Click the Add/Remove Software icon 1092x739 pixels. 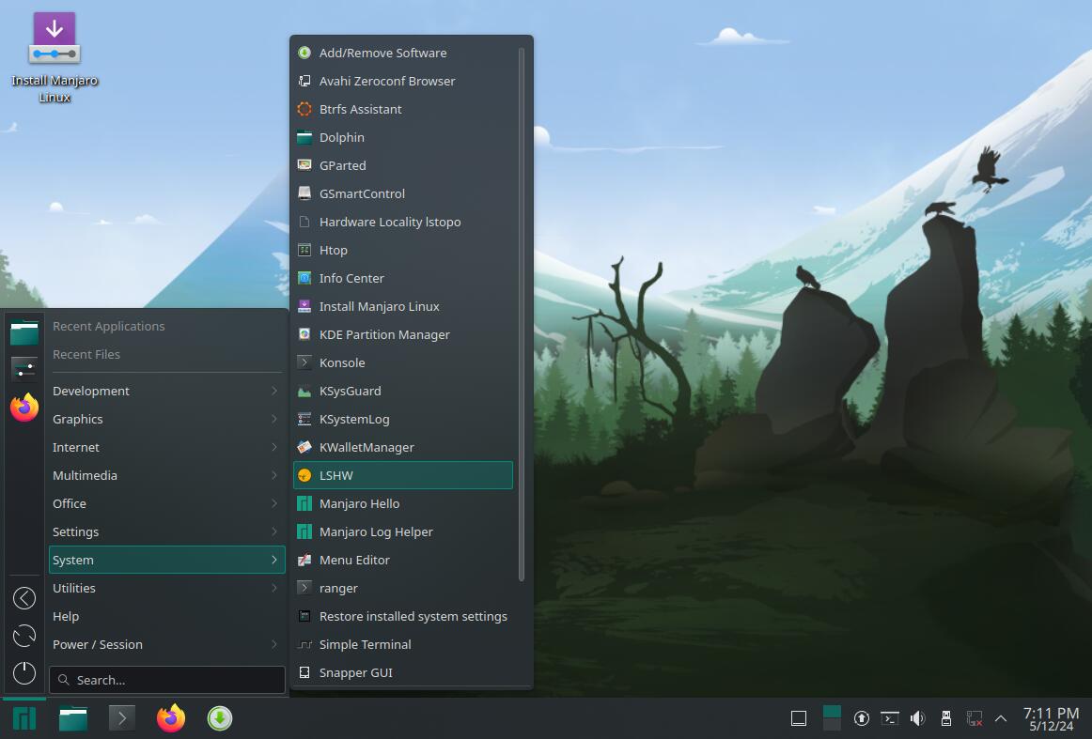[304, 53]
